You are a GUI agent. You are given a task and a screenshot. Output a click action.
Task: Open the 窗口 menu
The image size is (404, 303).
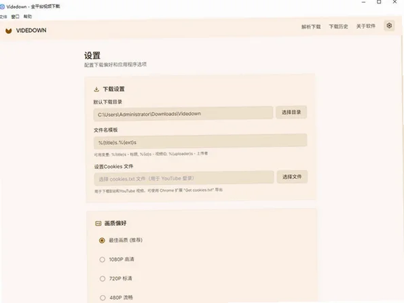coord(15,17)
